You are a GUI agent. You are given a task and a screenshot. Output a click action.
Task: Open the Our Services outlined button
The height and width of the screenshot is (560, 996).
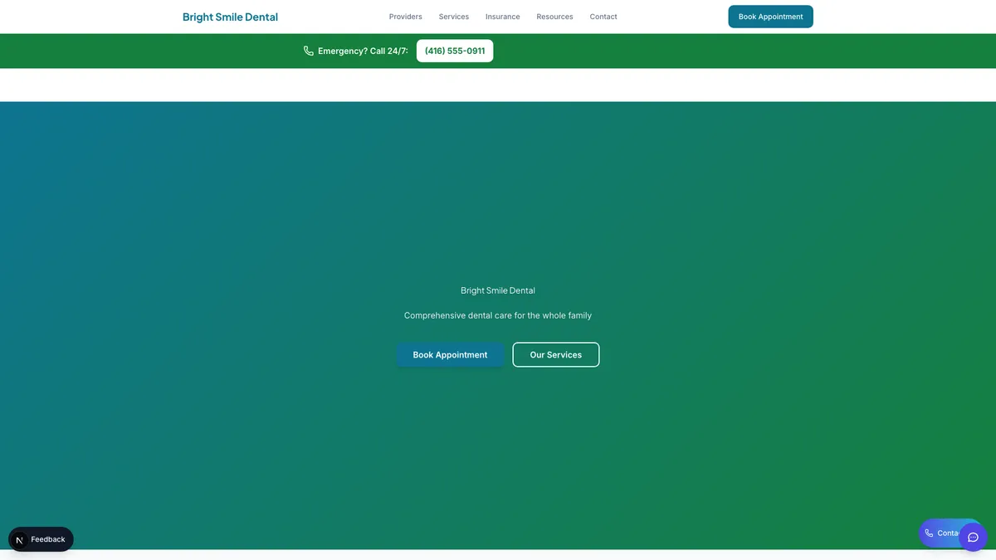click(x=555, y=355)
